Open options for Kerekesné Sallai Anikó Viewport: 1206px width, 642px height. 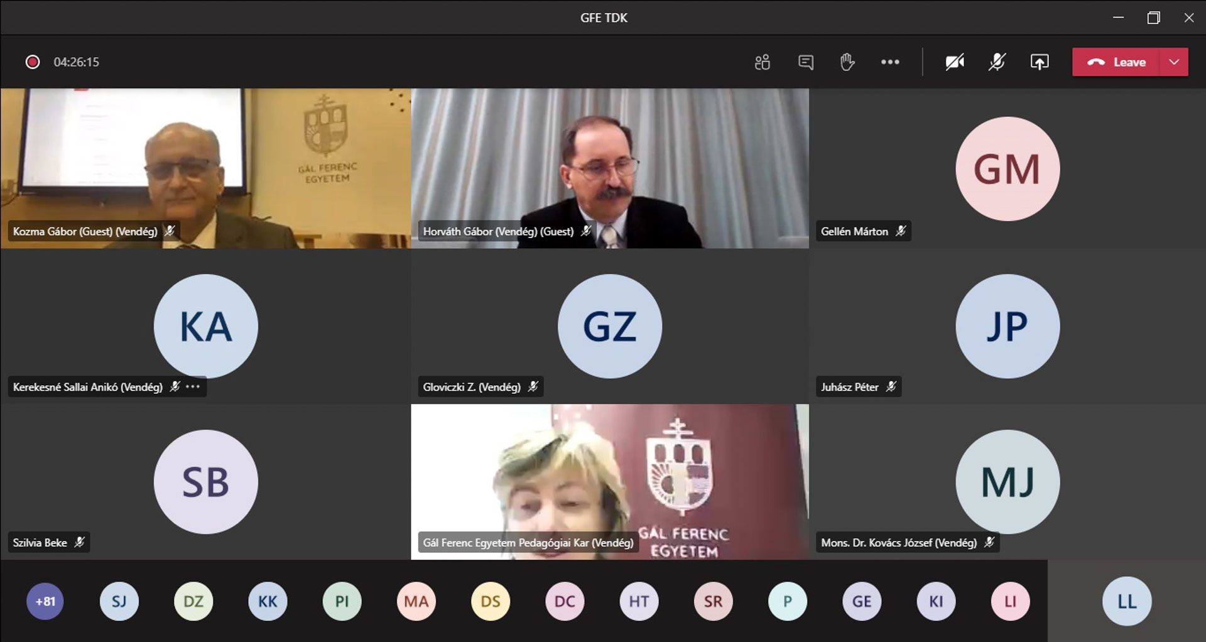click(193, 386)
